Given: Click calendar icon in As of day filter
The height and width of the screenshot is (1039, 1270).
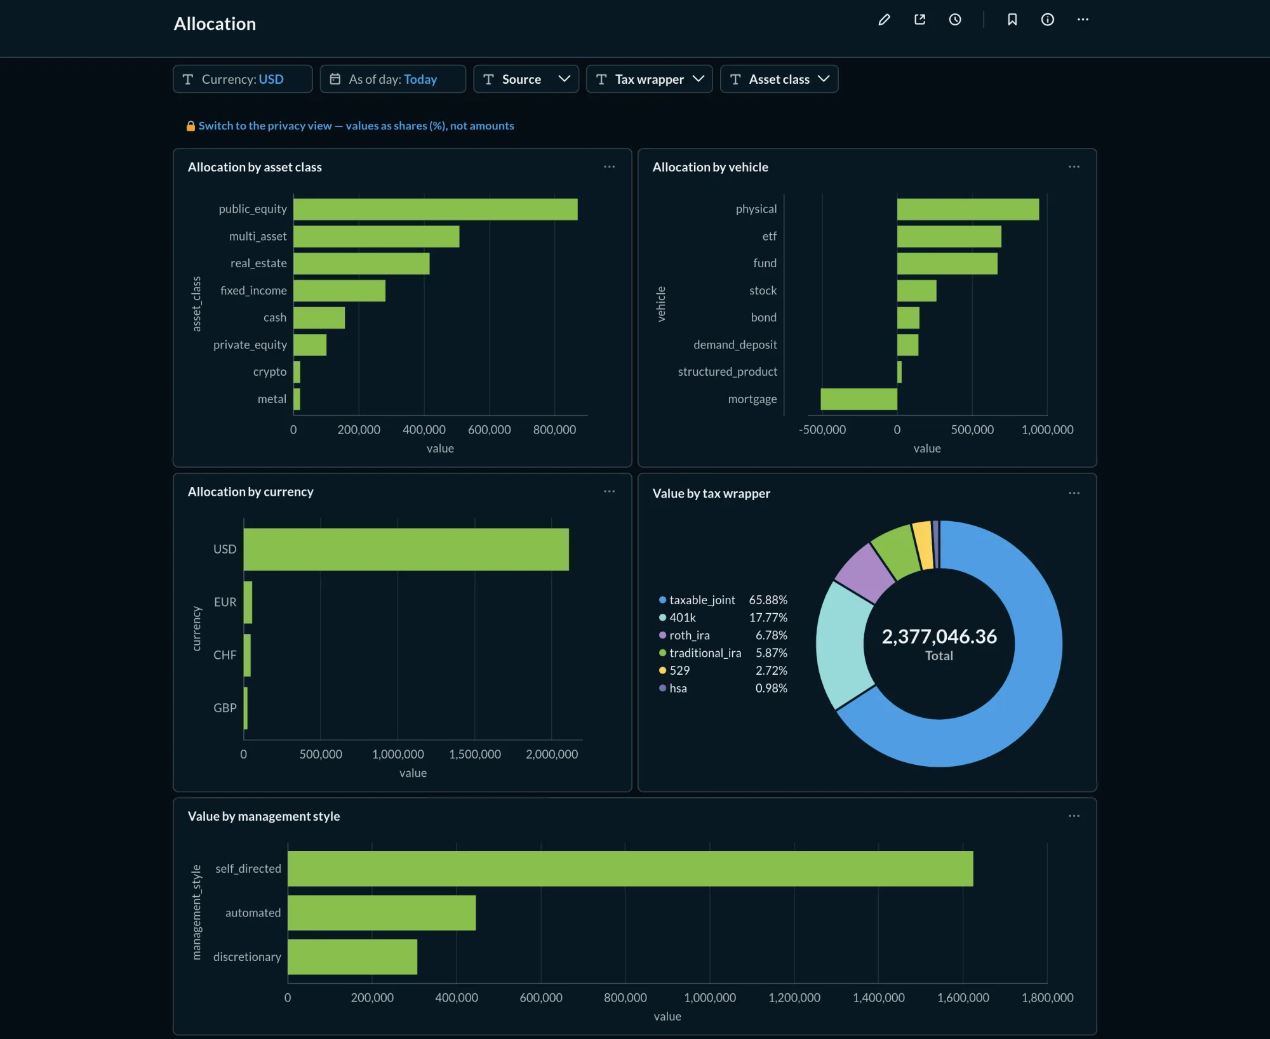Looking at the screenshot, I should [335, 79].
